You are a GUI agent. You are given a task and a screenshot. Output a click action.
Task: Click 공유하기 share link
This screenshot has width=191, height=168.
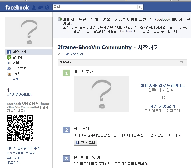click(x=13, y=163)
